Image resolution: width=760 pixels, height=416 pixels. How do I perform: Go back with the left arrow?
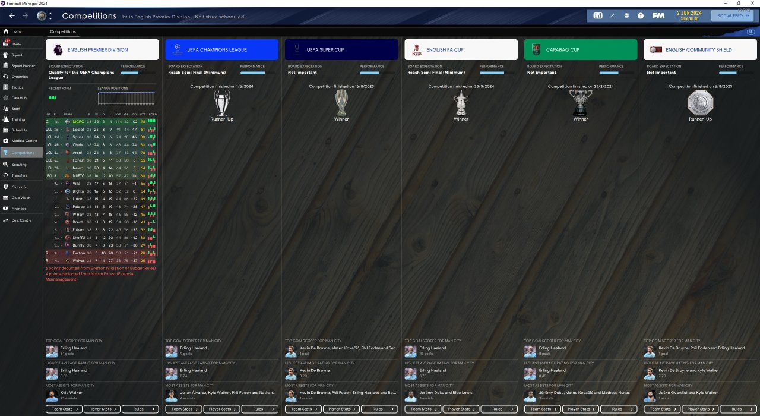(12, 16)
